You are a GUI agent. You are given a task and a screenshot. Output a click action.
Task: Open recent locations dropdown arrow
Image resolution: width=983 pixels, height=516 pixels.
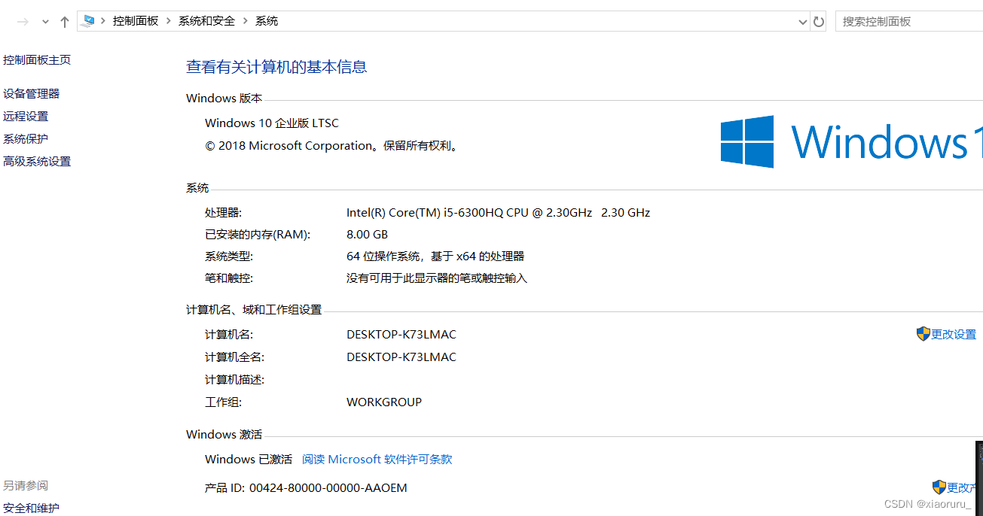45,22
